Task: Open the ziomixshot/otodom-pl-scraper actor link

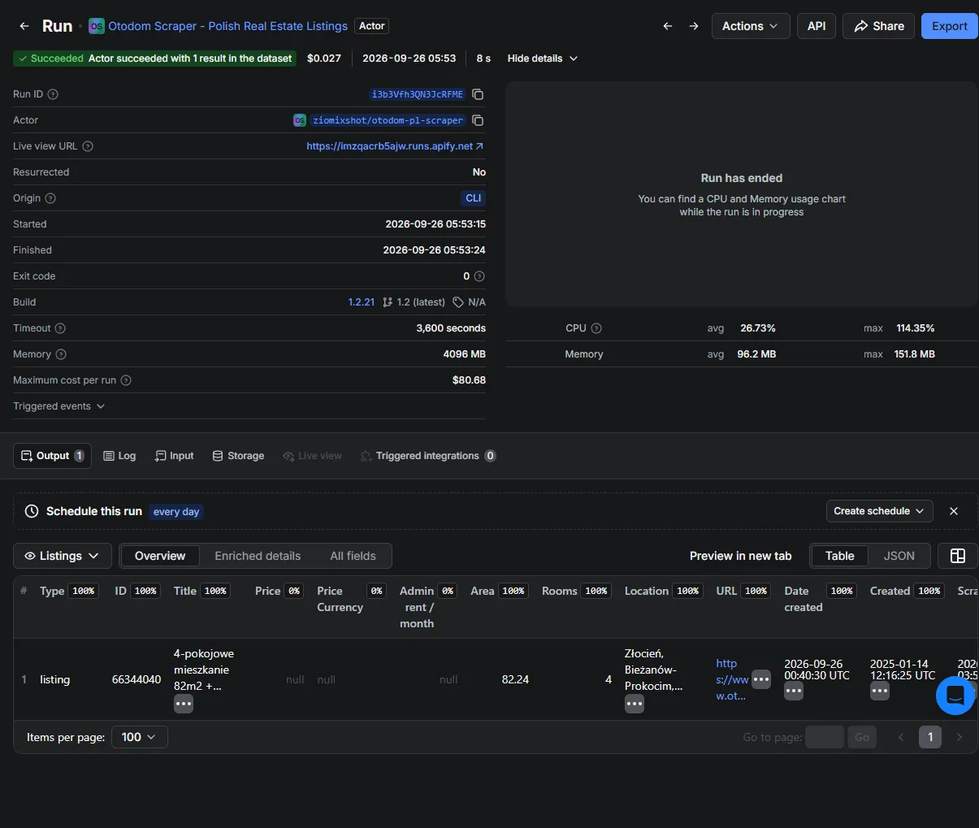Action: [388, 120]
